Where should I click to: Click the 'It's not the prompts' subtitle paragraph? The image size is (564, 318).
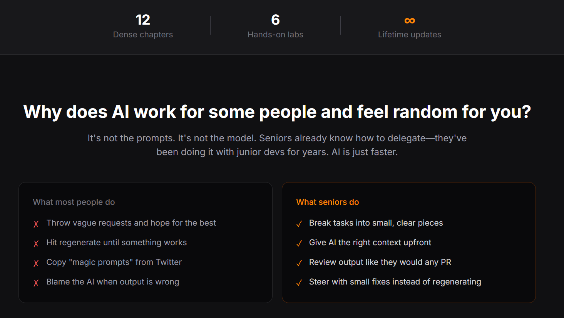(x=277, y=145)
